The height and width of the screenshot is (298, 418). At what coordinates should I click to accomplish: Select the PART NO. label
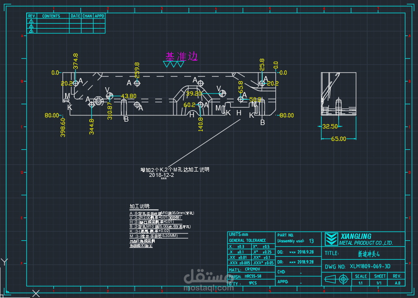[x=285, y=235]
